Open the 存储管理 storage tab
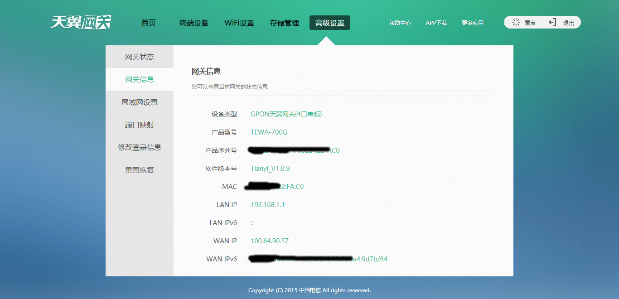Viewport: 619px width, 299px height. click(284, 22)
